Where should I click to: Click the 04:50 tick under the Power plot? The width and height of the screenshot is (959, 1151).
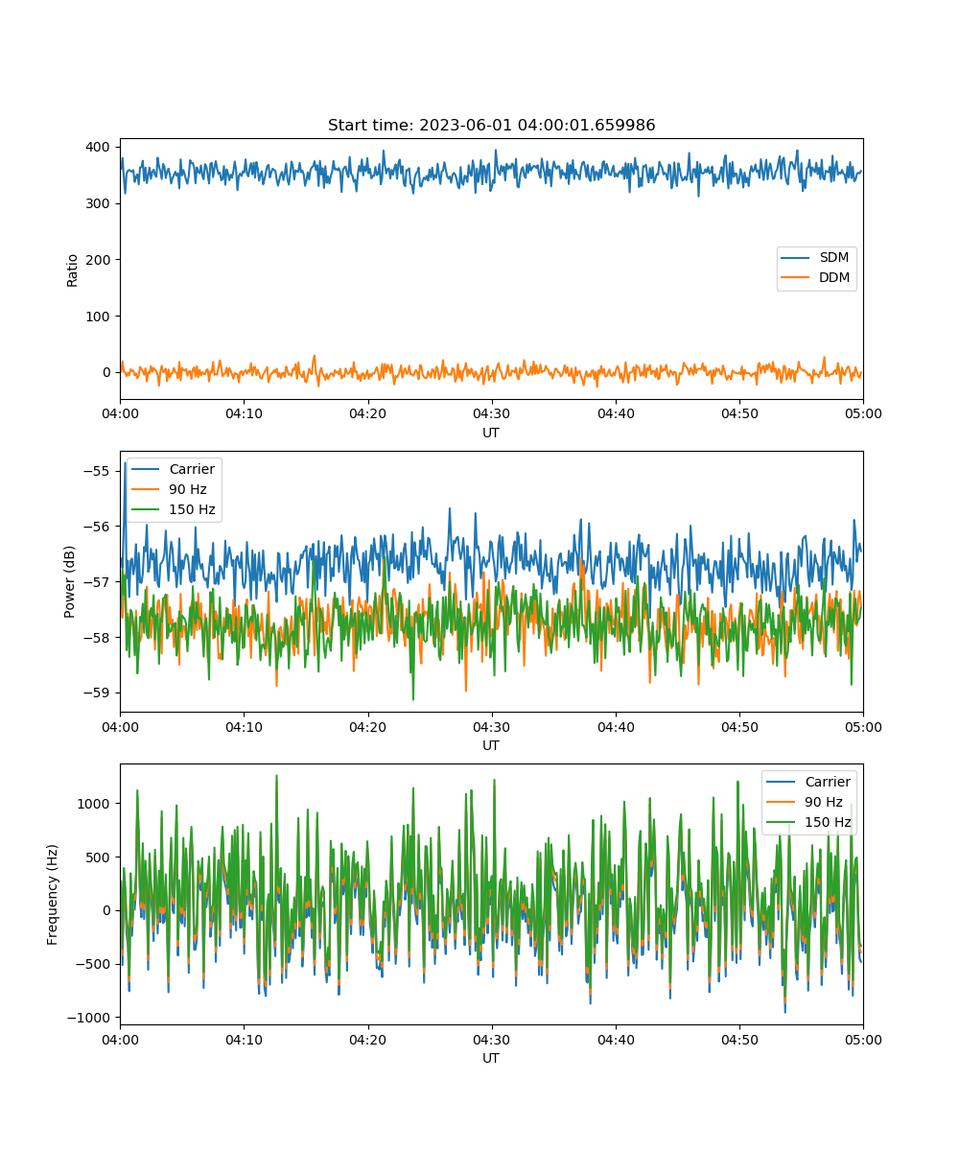pyautogui.click(x=739, y=727)
